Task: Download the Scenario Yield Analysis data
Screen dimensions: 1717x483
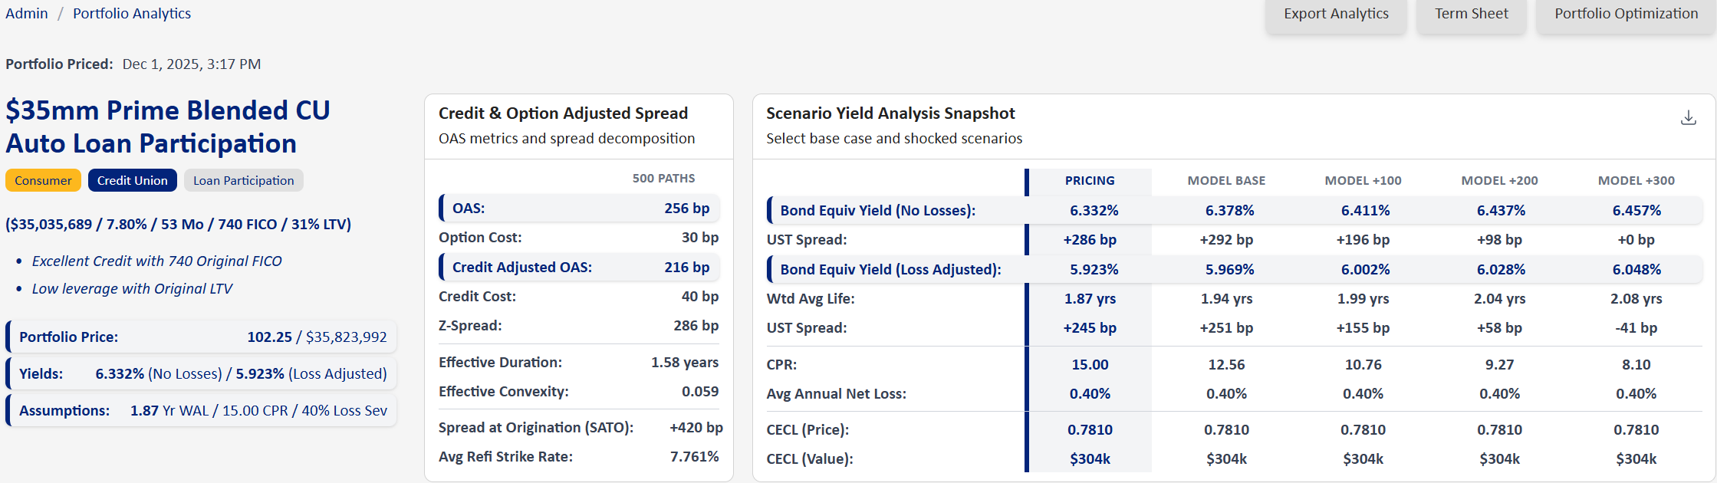Action: tap(1689, 118)
